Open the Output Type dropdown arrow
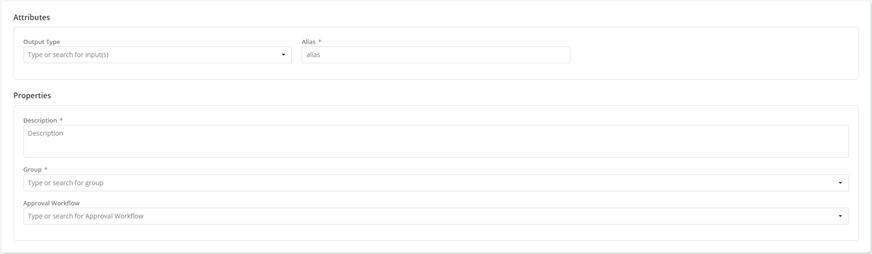Screen dimensions: 872x254 tap(283, 55)
